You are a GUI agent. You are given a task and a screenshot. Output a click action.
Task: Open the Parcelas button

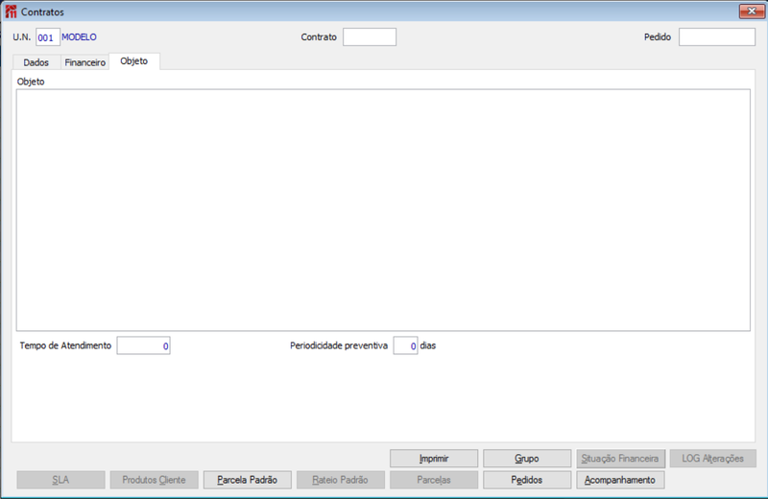coord(434,480)
